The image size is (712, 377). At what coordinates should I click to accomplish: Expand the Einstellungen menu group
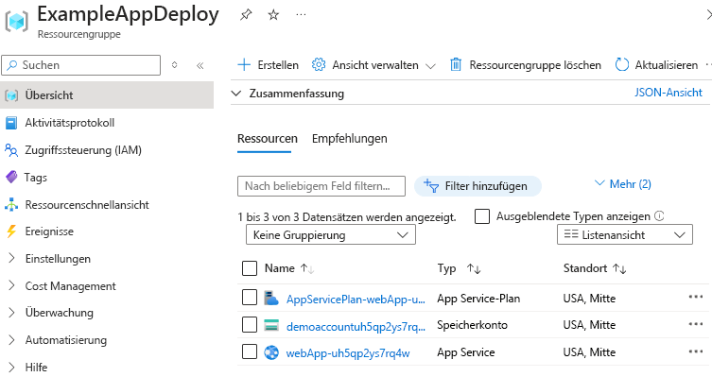pos(11,259)
